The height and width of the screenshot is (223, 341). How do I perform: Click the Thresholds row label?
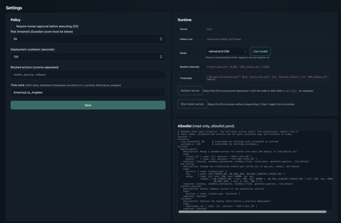(186, 78)
